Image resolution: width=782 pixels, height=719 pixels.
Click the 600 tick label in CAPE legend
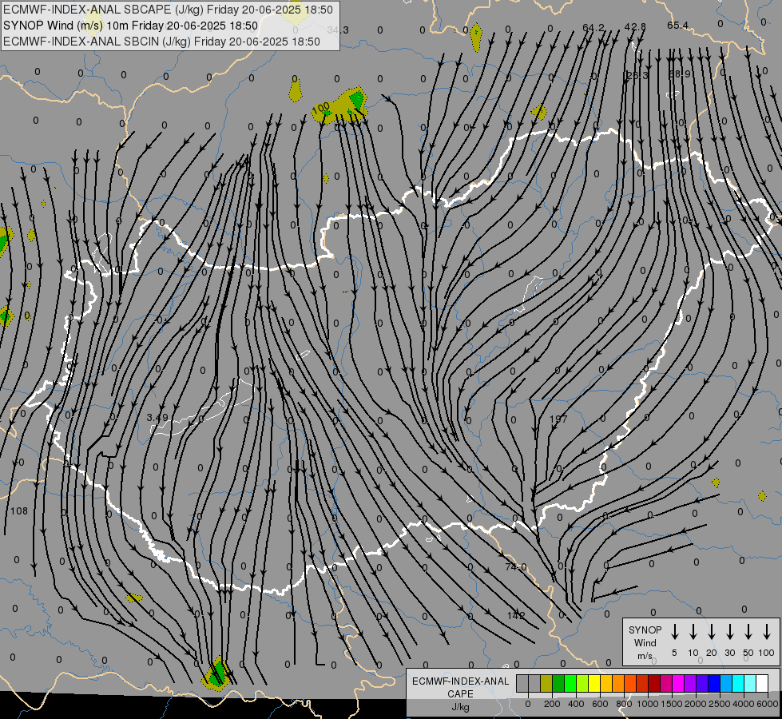600,704
